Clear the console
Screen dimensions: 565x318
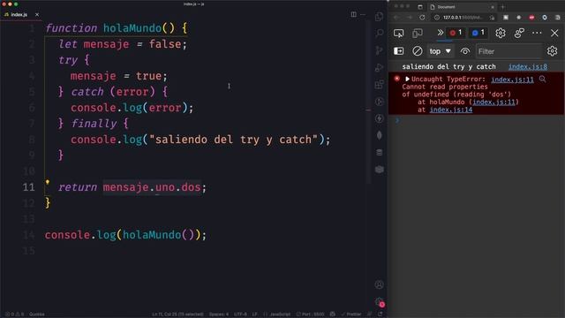coord(418,51)
